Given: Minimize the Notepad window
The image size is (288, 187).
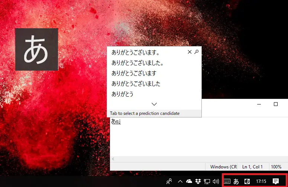Looking at the screenshot, I should [259, 104].
